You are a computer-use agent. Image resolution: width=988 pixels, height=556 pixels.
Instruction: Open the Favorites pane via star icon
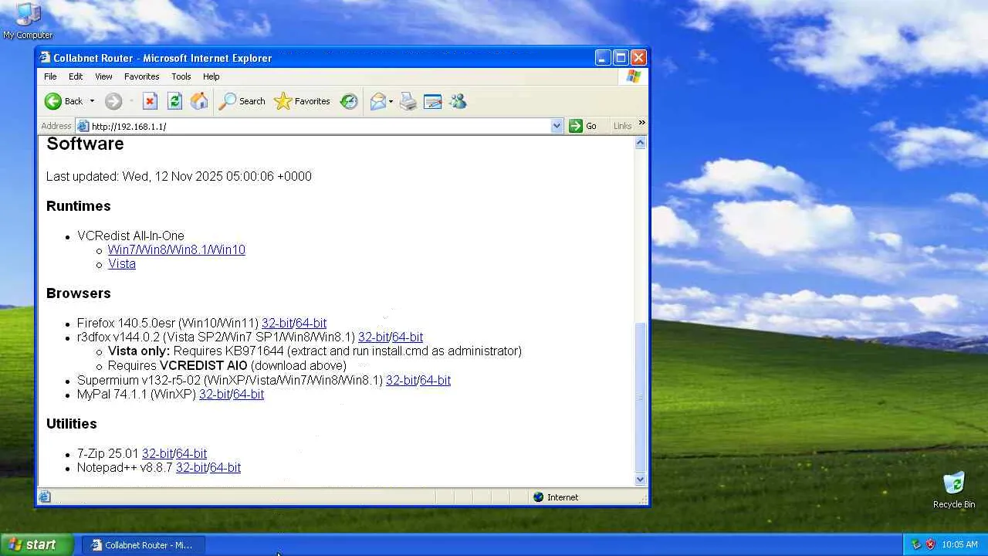click(302, 101)
